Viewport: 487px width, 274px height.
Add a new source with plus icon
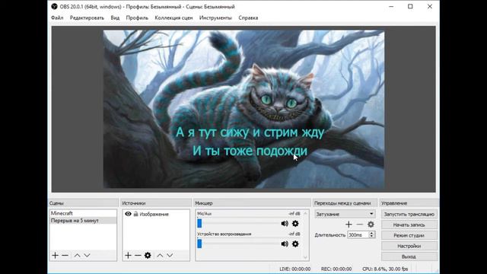(128, 256)
